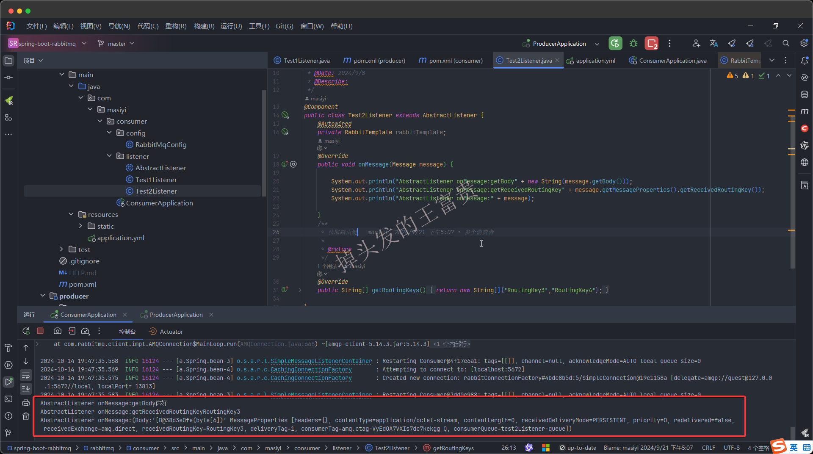Image resolution: width=813 pixels, height=454 pixels.
Task: Open the 重构(R) menu
Action: click(176, 26)
